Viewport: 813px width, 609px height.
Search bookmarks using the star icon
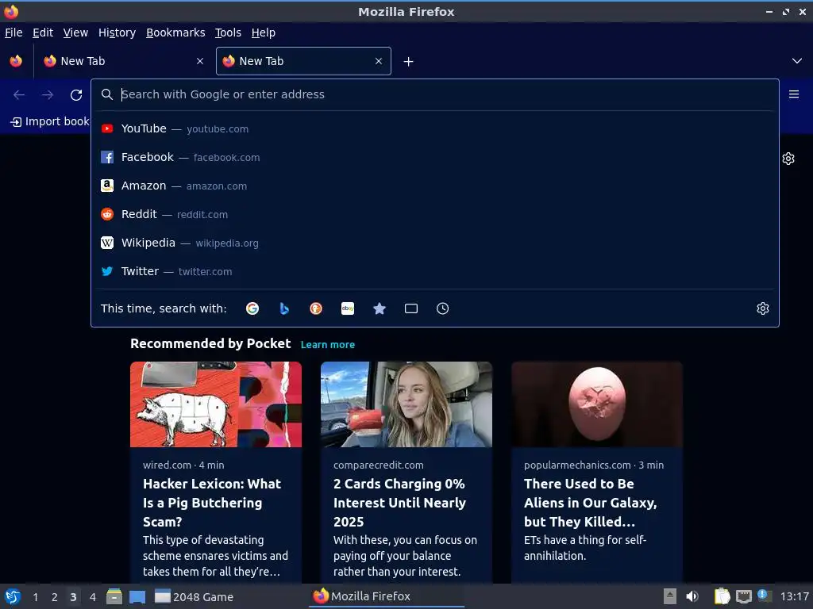click(380, 308)
